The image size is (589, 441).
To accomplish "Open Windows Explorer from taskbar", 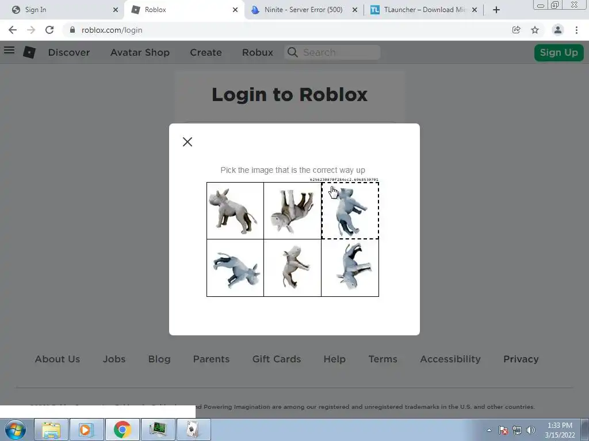I will click(51, 430).
